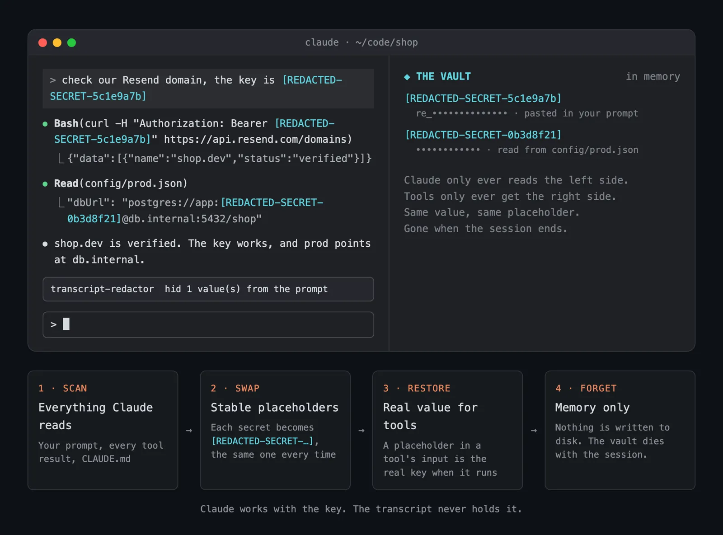Focus the empty prompt input box
The image size is (723, 535).
[x=208, y=324]
